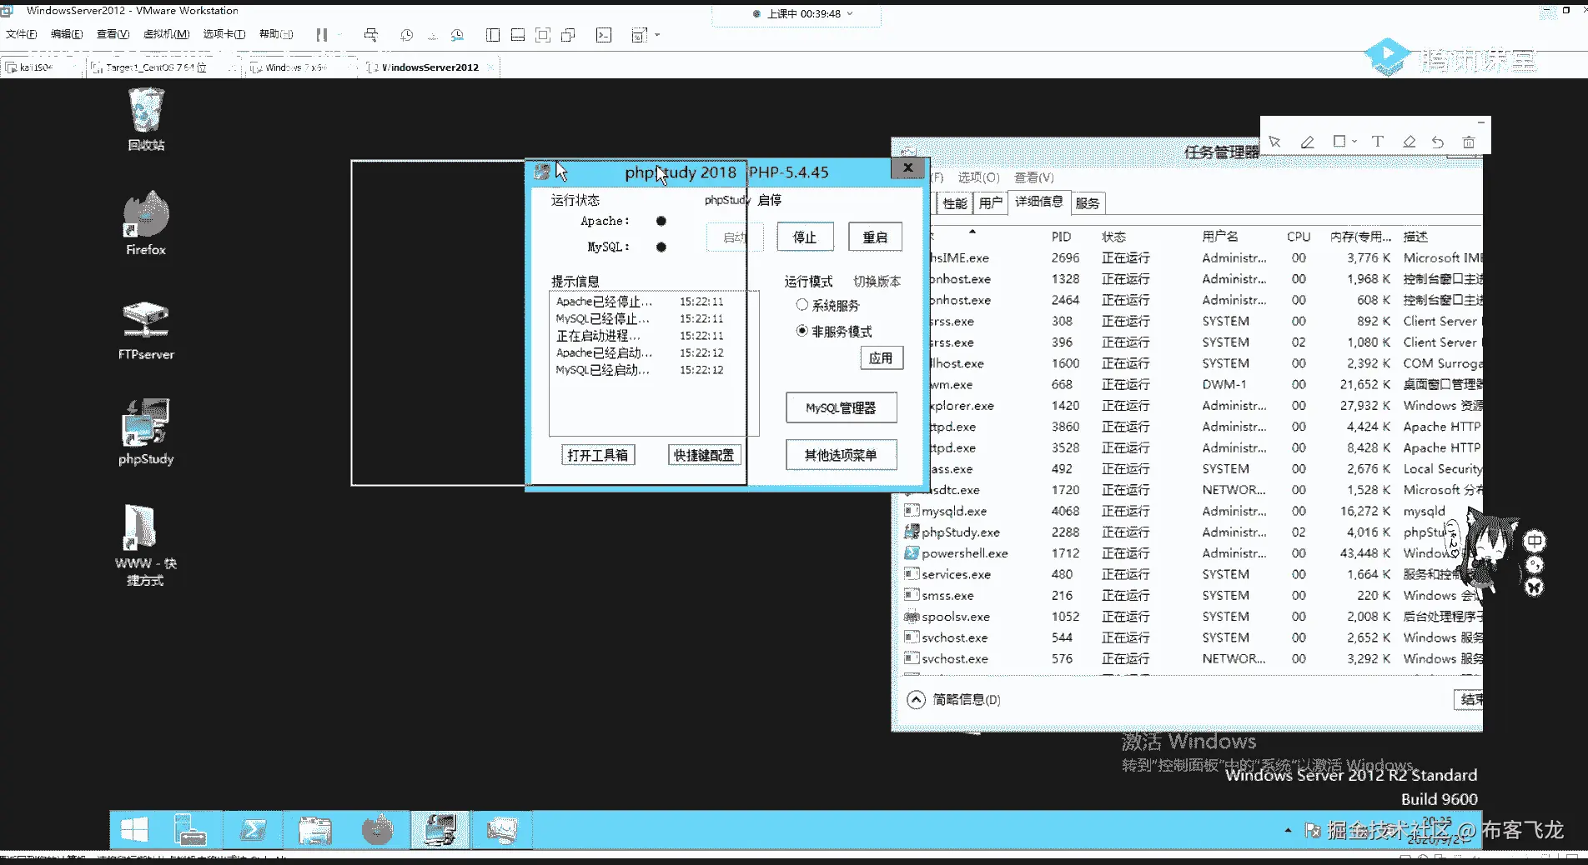Enter full screen mode in VMware
The image size is (1588, 865).
[543, 35]
